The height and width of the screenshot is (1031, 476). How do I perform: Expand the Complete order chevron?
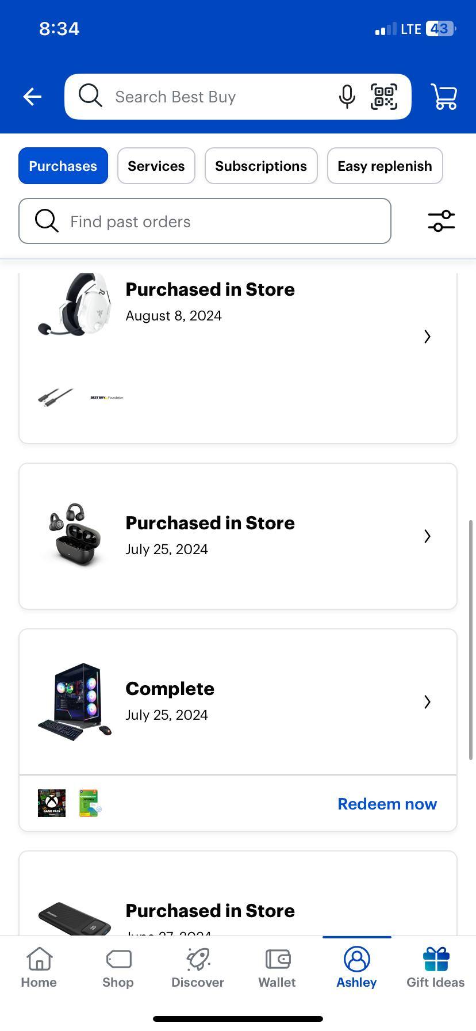pyautogui.click(x=427, y=702)
